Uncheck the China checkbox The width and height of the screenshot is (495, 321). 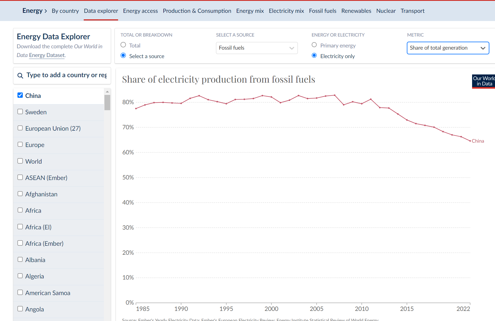tap(20, 95)
